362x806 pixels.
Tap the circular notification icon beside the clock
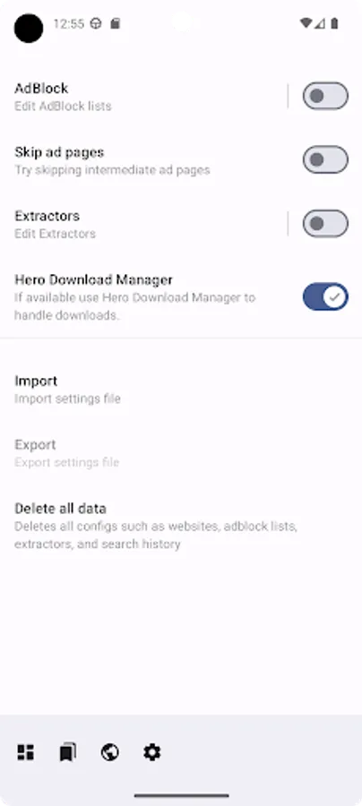click(x=96, y=23)
